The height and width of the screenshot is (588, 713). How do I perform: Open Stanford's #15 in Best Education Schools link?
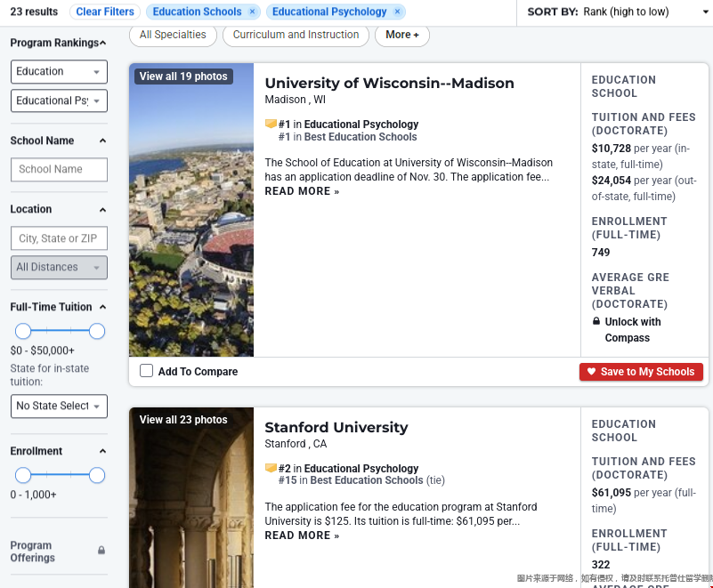coord(351,480)
